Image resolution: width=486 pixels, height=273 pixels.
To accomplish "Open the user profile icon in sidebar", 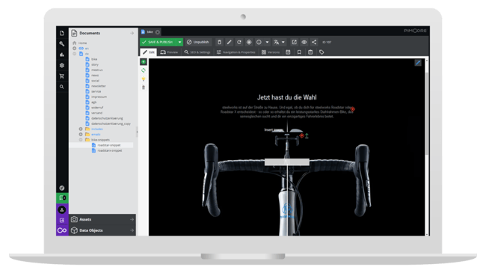I will (62, 209).
